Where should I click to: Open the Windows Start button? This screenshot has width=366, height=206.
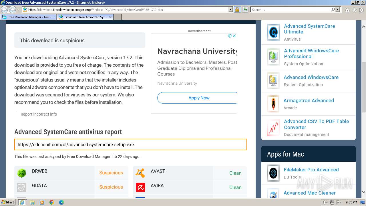pos(8,202)
